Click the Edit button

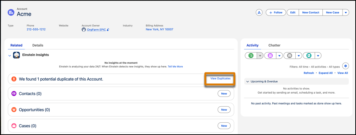[x=293, y=12]
